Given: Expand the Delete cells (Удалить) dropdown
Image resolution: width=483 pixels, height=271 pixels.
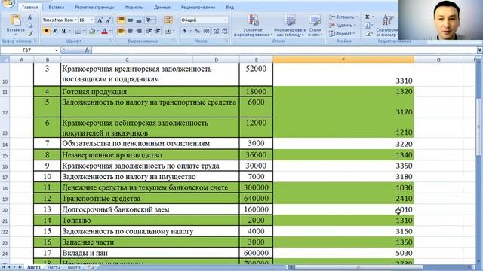Looking at the screenshot, I should pyautogui.click(x=355, y=25).
